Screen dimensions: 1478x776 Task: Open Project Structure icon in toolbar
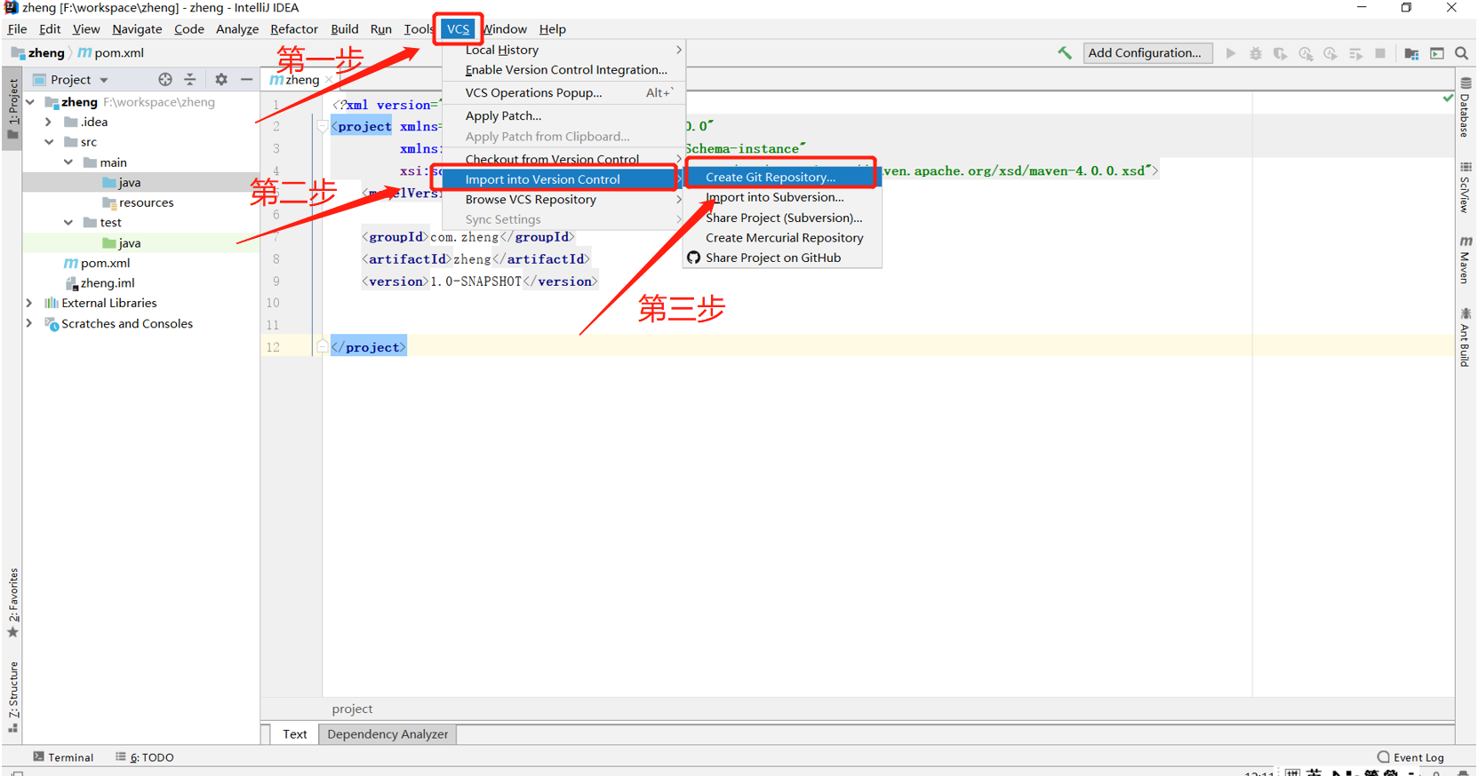pyautogui.click(x=1411, y=53)
